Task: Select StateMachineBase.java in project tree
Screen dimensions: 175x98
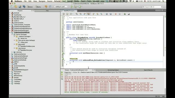Action: tap(28, 46)
